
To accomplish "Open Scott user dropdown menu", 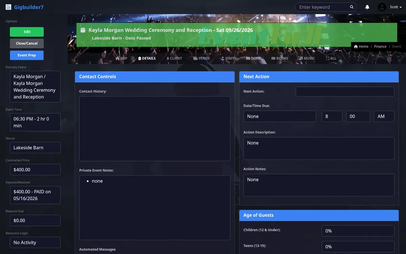I will 396,7.
